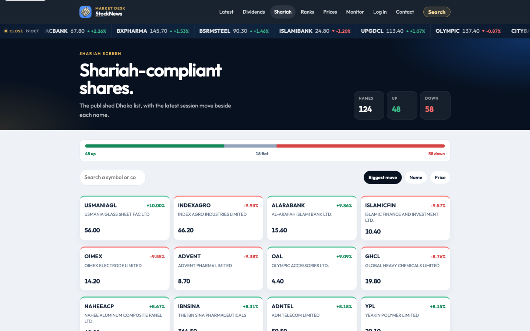The width and height of the screenshot is (530, 331).
Task: Click the Down 58 stat box
Action: click(435, 105)
